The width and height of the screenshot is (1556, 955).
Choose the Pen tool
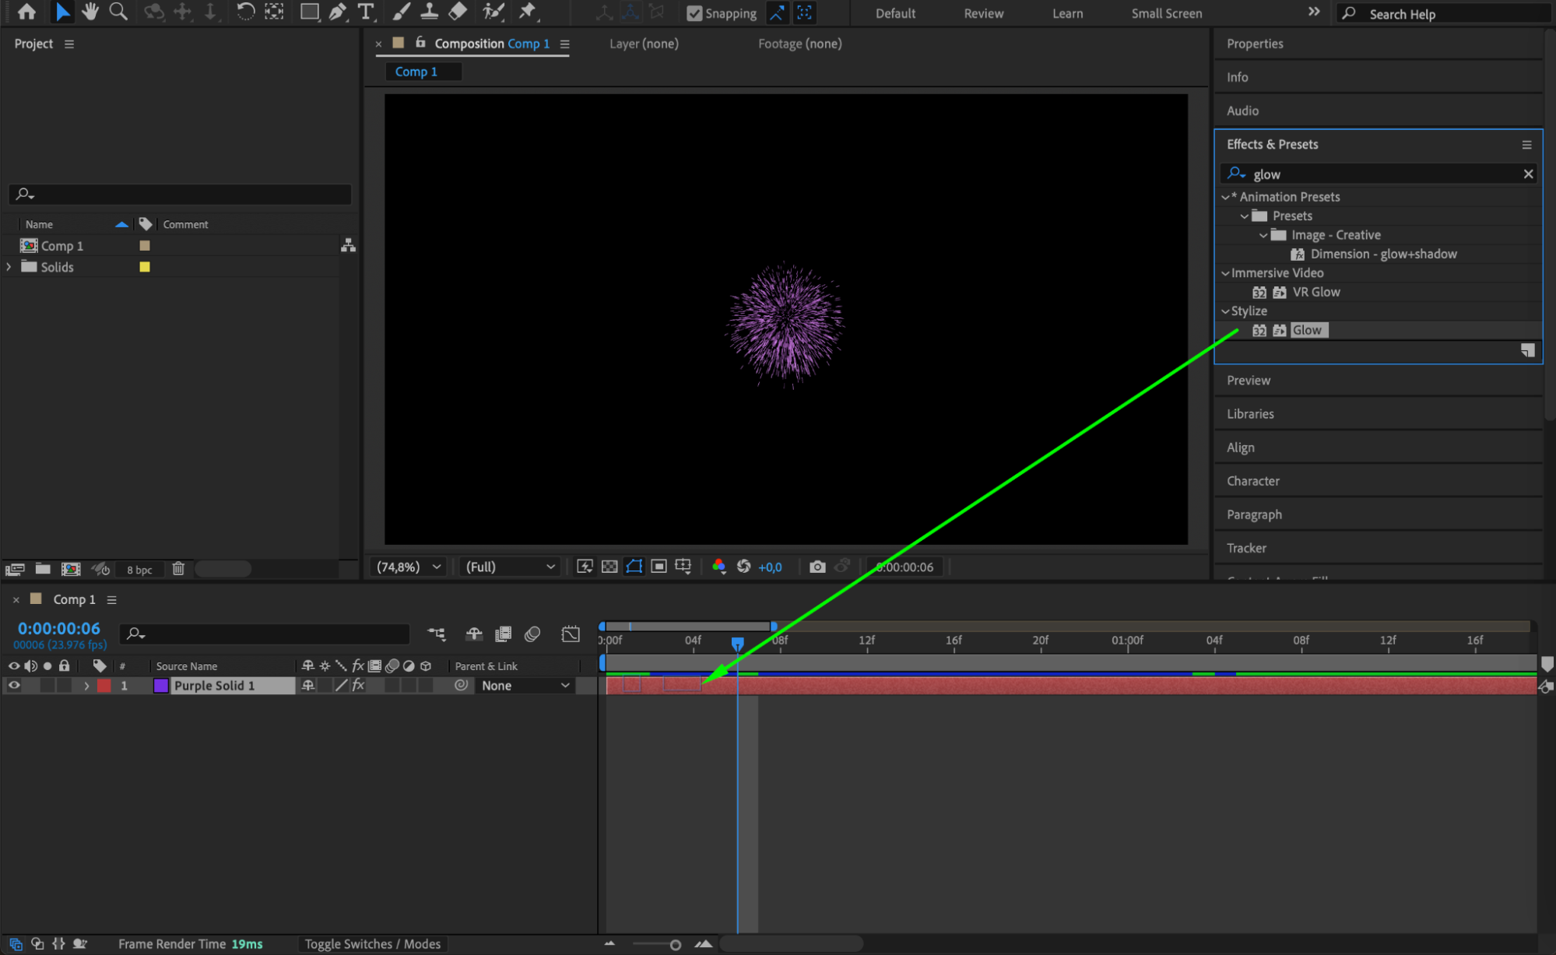(x=337, y=12)
